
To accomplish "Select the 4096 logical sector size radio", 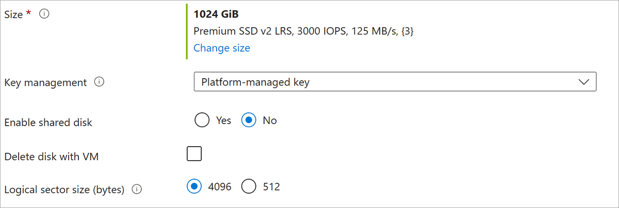I will pos(194,186).
